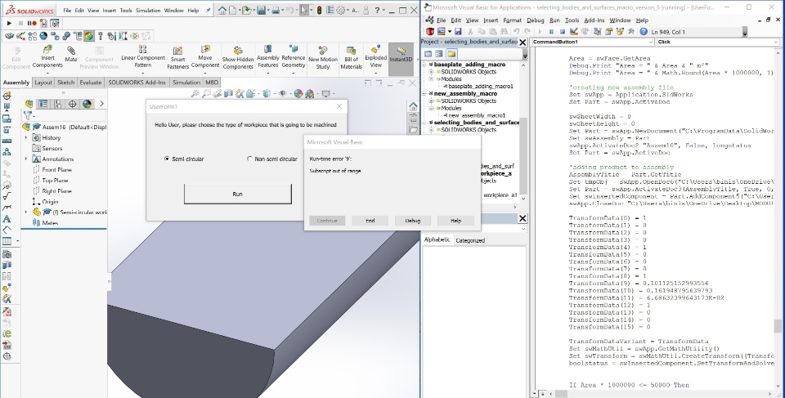Click the VBA Save icon

pyautogui.click(x=458, y=32)
